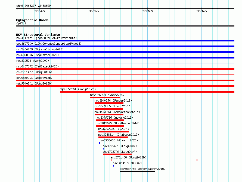Open nsv6407672 (Sedlazeck2020) variant

[38, 66]
